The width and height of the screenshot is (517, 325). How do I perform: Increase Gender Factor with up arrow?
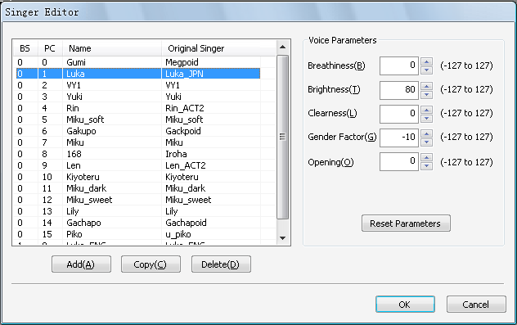tap(427, 133)
